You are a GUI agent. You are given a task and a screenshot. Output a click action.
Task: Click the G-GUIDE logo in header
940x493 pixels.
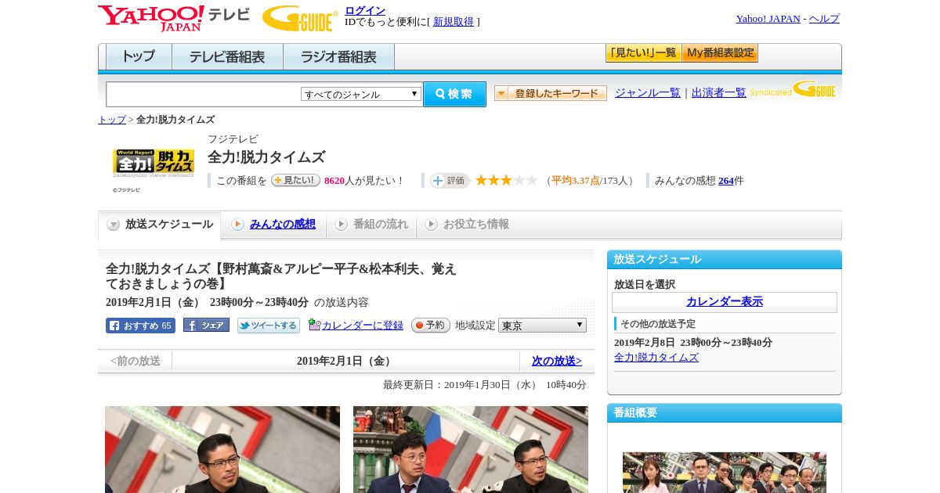(x=300, y=18)
